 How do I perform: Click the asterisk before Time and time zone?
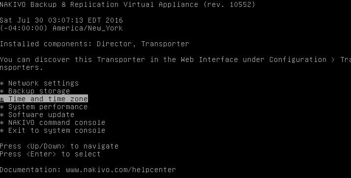click(x=2, y=99)
